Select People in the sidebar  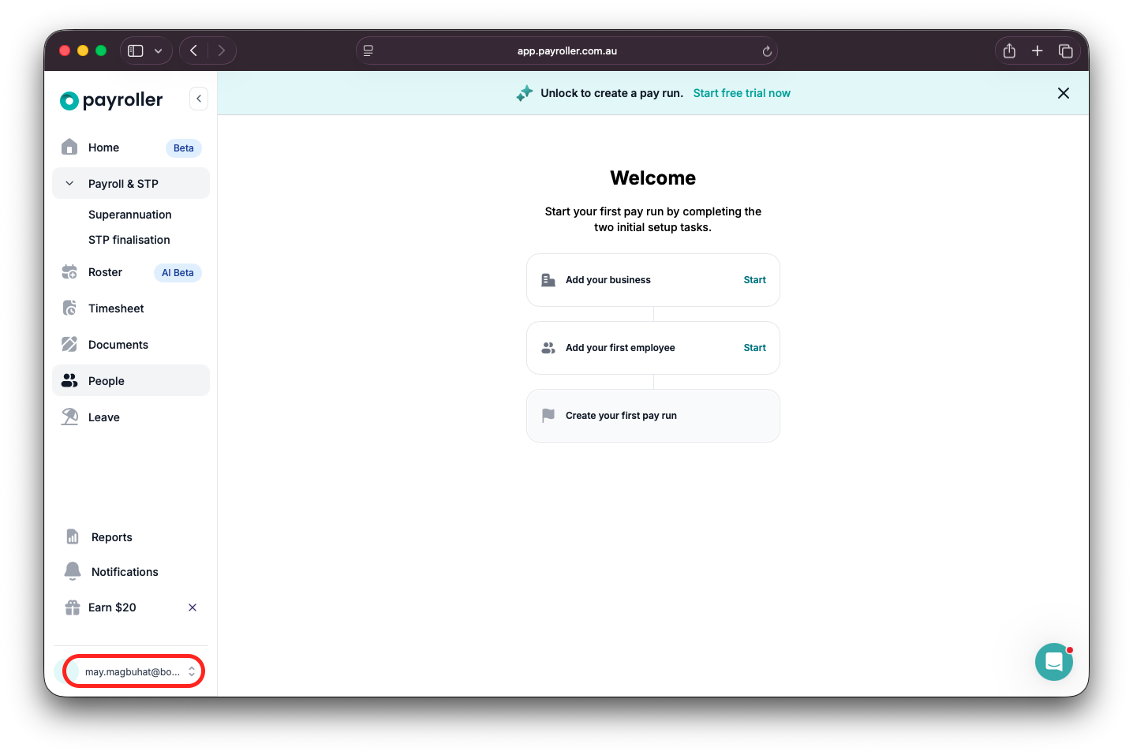131,381
